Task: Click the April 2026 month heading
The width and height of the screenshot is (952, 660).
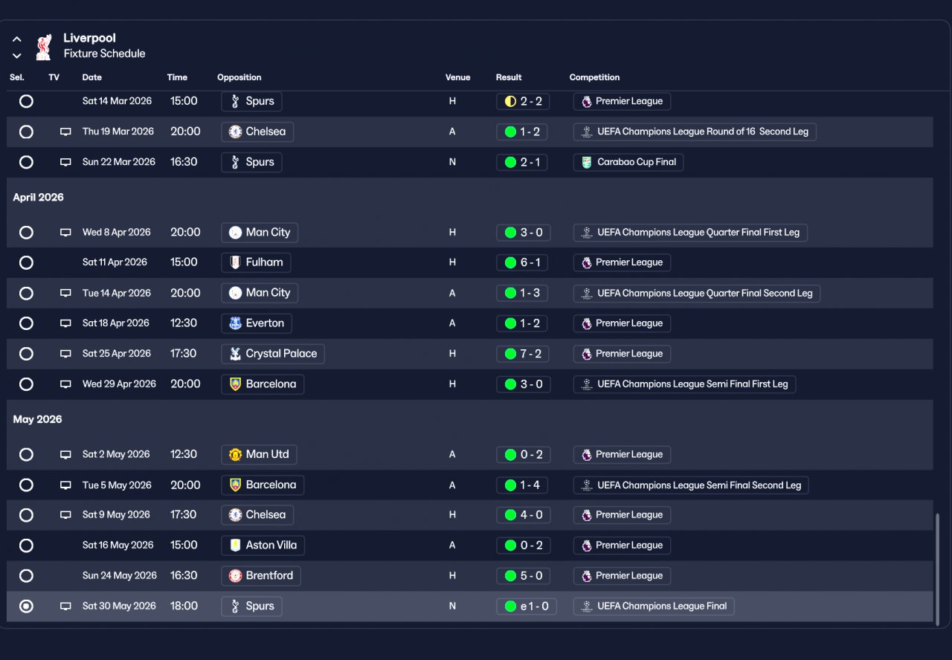Action: (x=39, y=198)
